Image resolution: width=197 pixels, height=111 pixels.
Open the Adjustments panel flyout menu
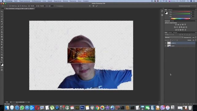(196, 21)
